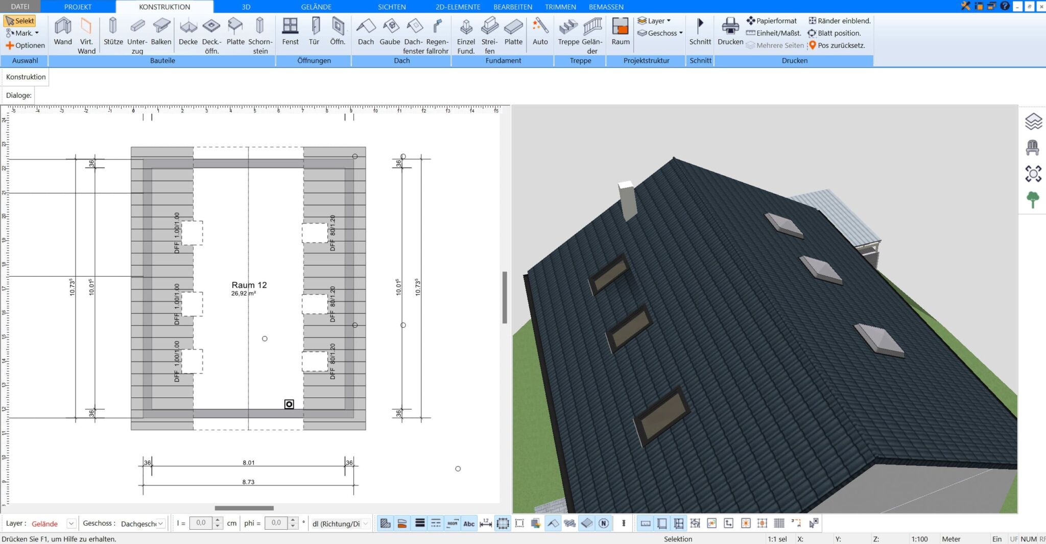Pick the Schornstein chimney tool
This screenshot has height=544, width=1046.
(x=260, y=34)
